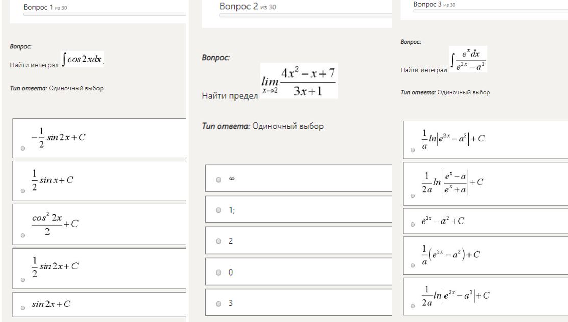The height and width of the screenshot is (322, 568).
Task: Select 1/a ln|e^2x − a²| + C option
Action: pyautogui.click(x=413, y=151)
